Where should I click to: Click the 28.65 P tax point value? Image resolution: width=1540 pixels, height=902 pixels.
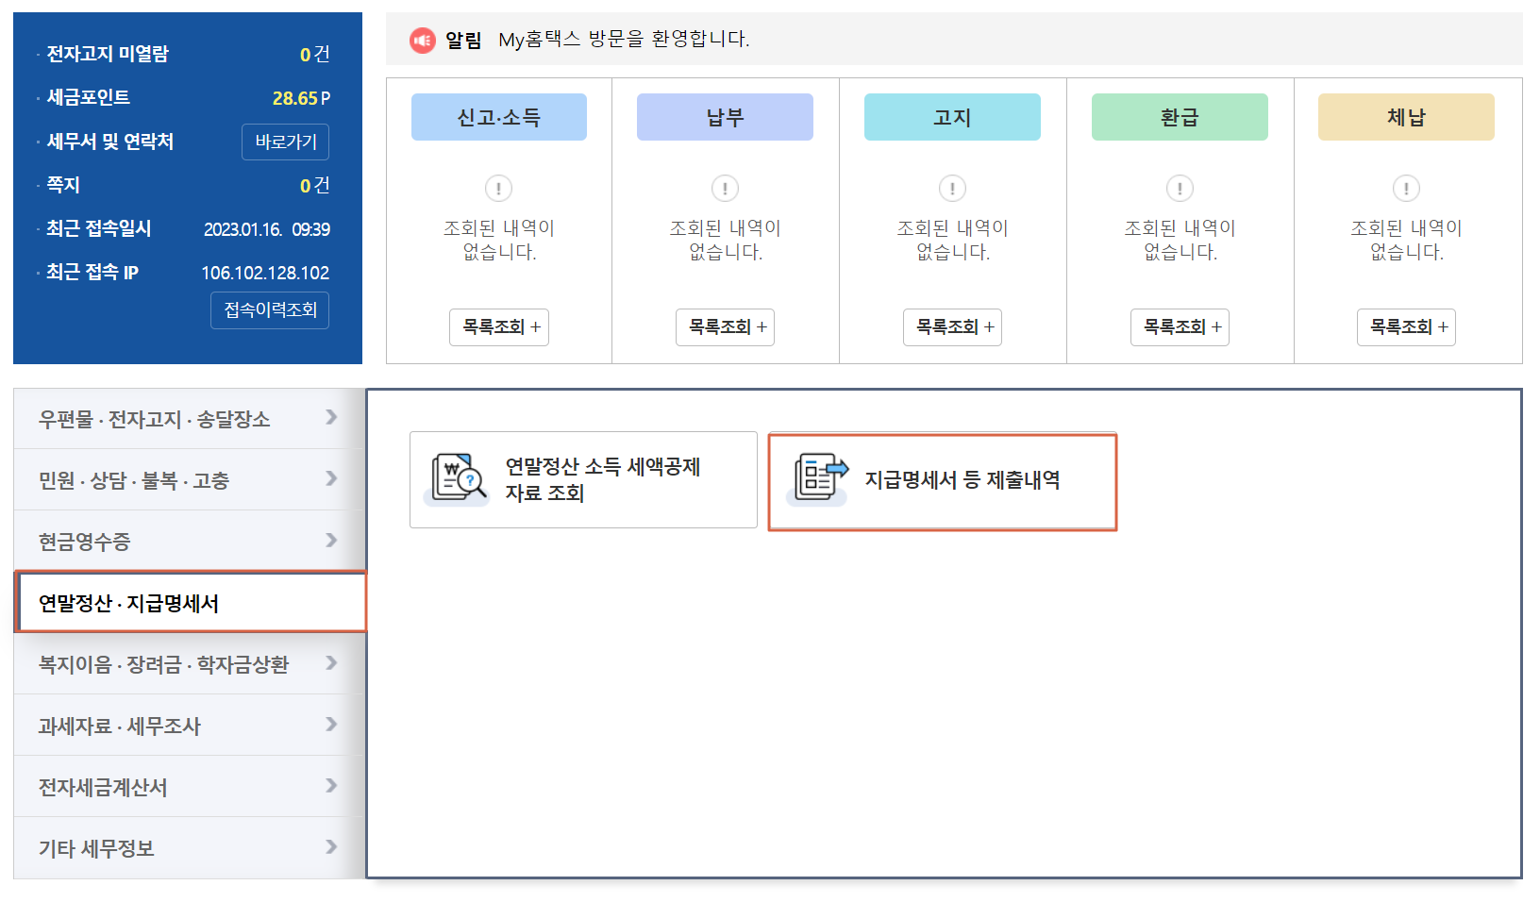pos(301,98)
